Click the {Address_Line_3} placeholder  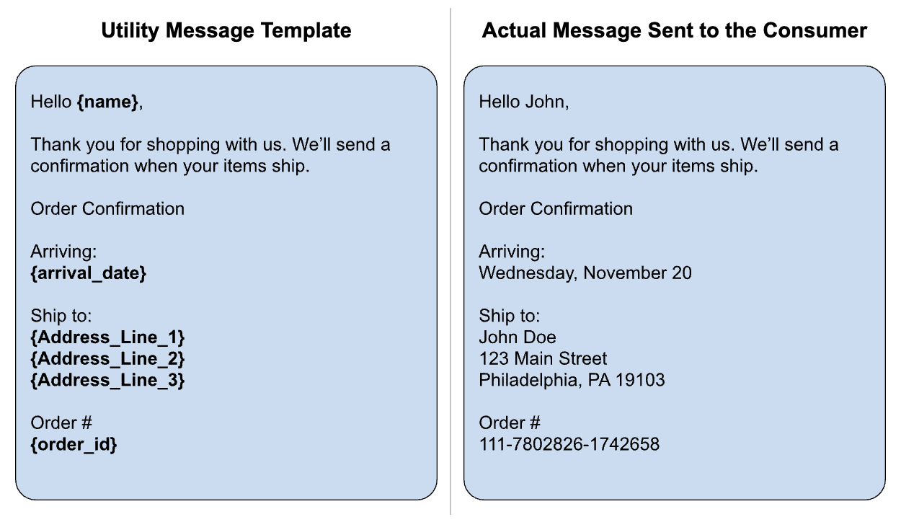pos(107,379)
